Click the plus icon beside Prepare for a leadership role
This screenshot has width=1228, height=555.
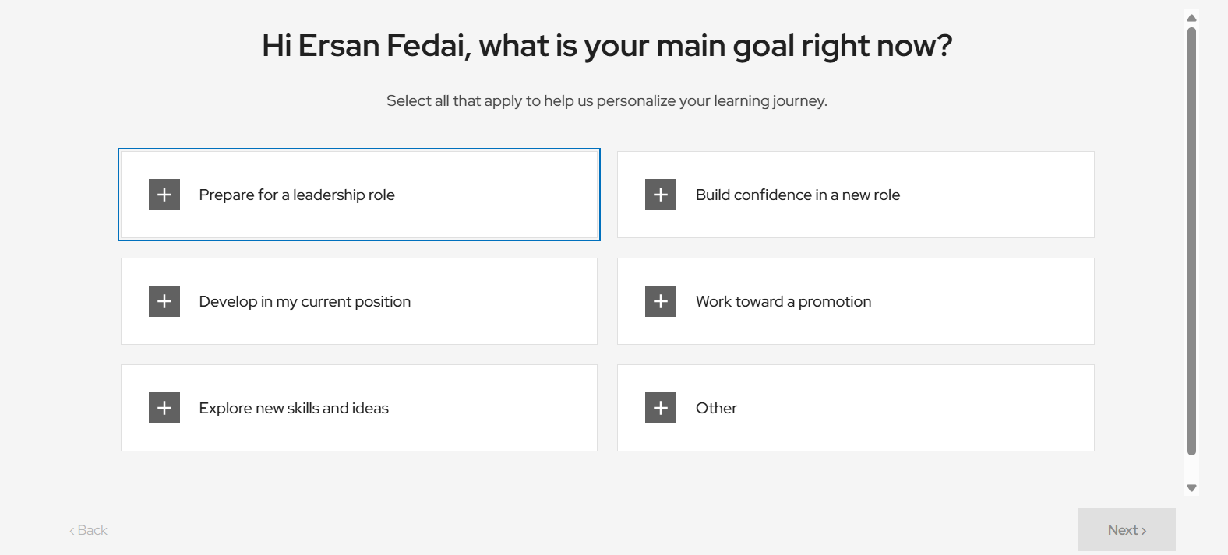pos(164,195)
